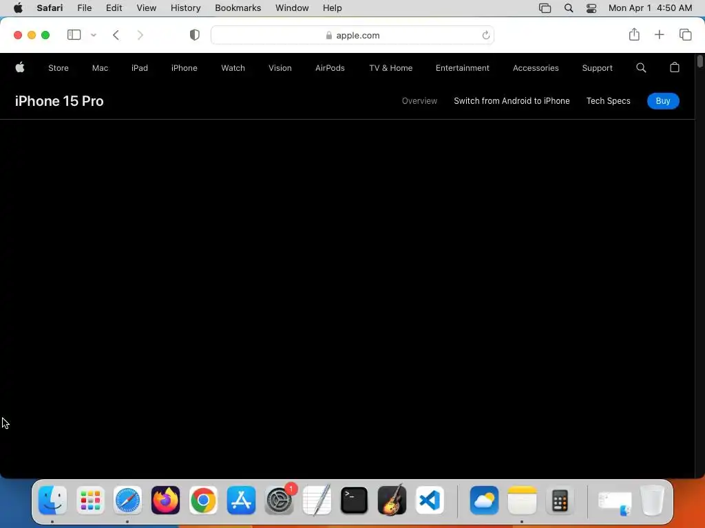Open a new tab with plus icon
705x528 pixels.
point(659,34)
